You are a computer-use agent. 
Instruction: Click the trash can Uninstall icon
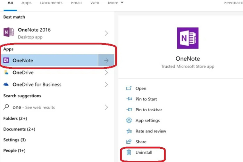[x=129, y=152]
